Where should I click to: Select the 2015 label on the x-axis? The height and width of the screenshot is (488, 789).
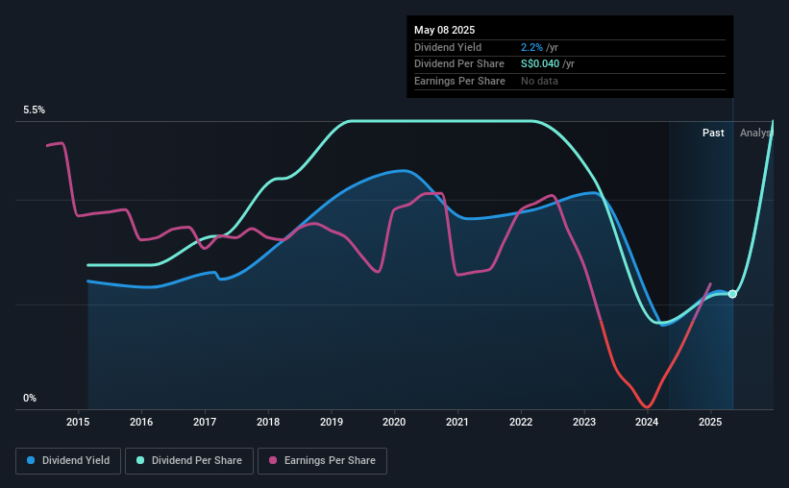click(x=78, y=422)
